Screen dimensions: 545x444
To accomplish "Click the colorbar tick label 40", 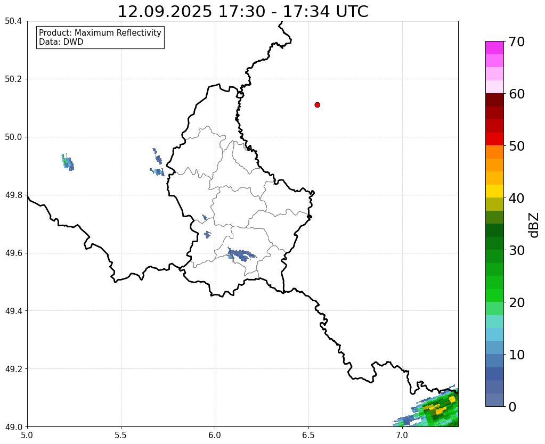I will click(x=517, y=198).
